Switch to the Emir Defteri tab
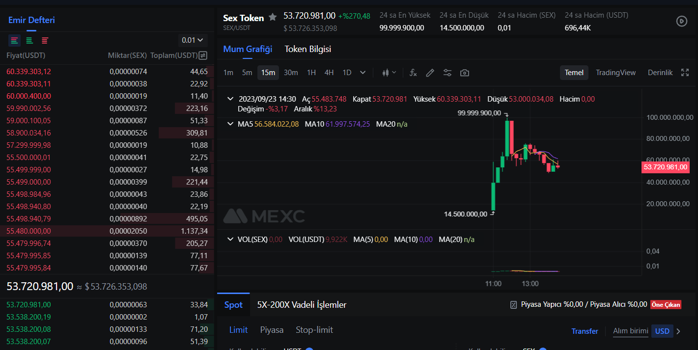 31,20
